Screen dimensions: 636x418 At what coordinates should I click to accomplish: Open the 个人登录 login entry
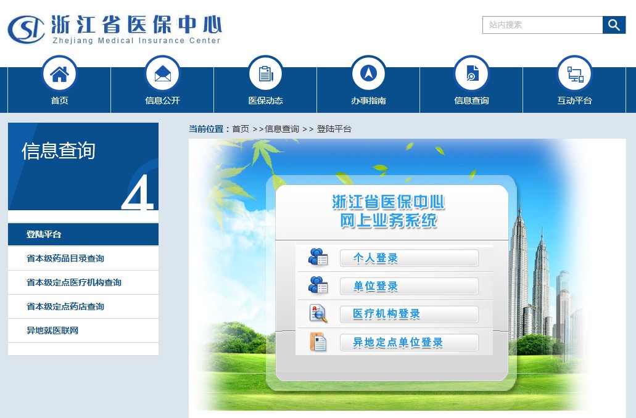pyautogui.click(x=409, y=258)
